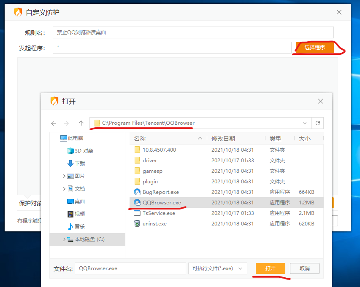Click the 音乐 music note icon
Image resolution: width=360 pixels, height=287 pixels.
click(70, 226)
